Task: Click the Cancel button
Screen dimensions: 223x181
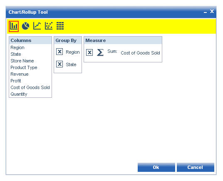Action: (196, 167)
